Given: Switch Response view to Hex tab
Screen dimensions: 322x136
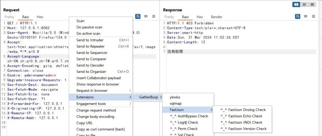Looking at the screenshot, I should coord(200,17).
